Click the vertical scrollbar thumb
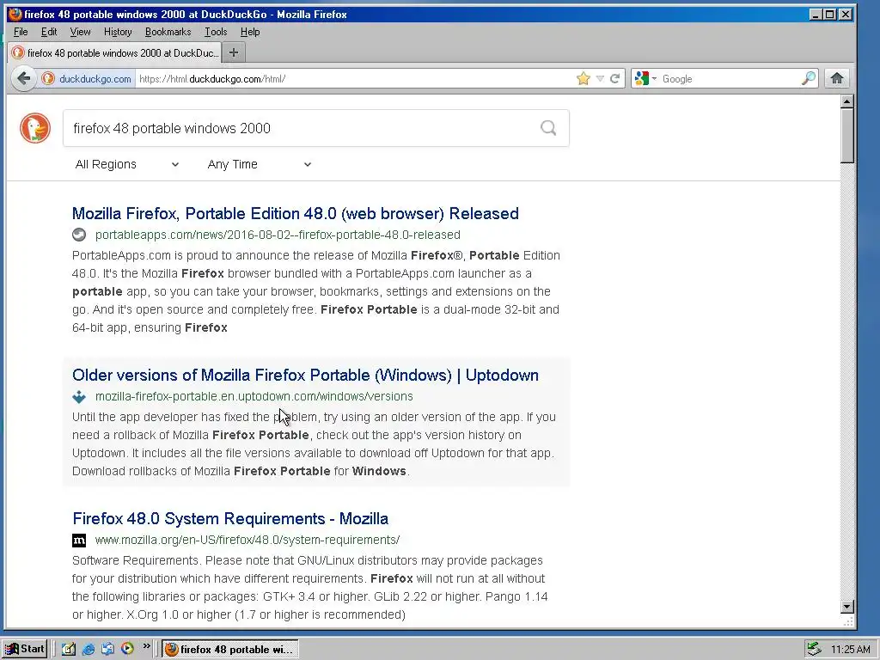880x660 pixels. pyautogui.click(x=846, y=136)
